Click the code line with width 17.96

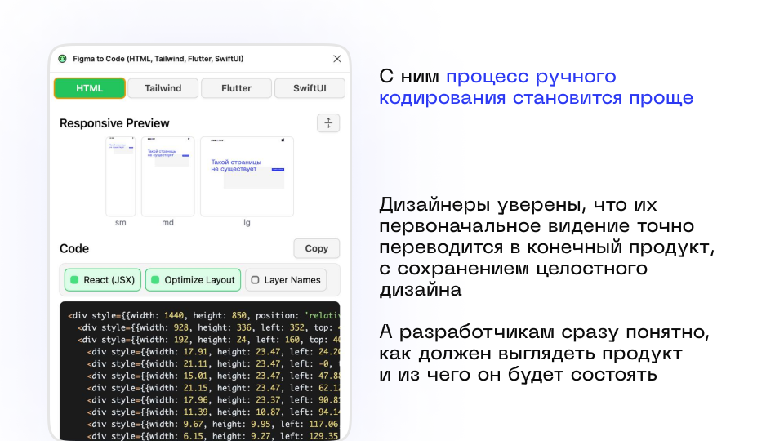[213, 399]
